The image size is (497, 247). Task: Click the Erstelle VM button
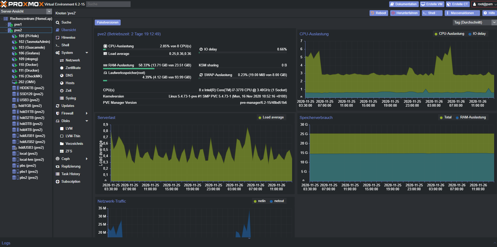432,4
